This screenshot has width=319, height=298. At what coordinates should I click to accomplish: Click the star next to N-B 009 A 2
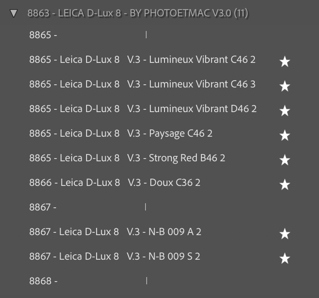click(285, 234)
